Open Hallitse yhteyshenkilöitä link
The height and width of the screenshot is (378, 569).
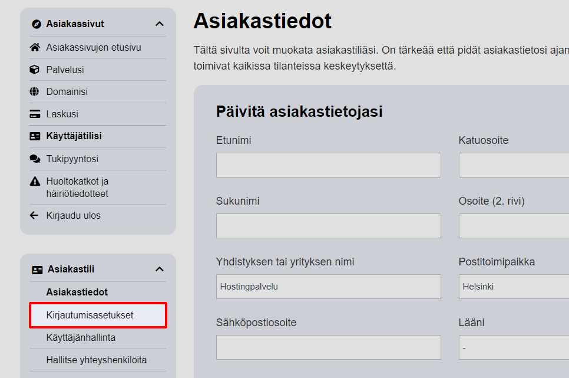coord(97,360)
